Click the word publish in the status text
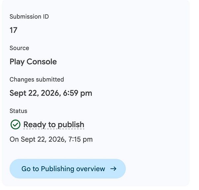Screen dimensions: 199x190 pyautogui.click(x=71, y=125)
